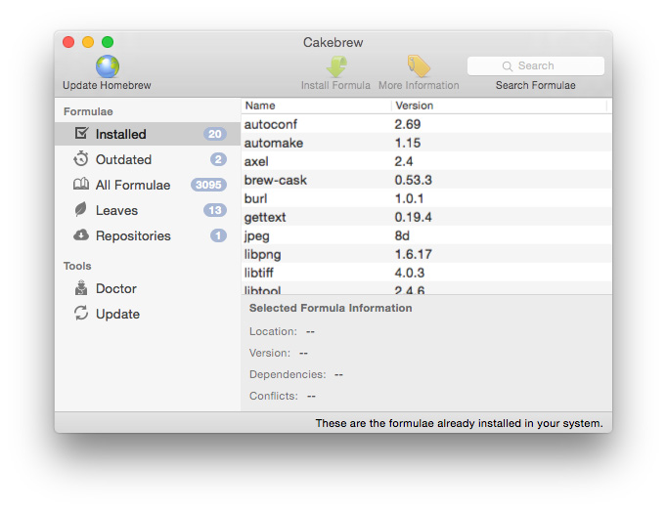
Task: Click the Location field label
Action: (x=273, y=331)
